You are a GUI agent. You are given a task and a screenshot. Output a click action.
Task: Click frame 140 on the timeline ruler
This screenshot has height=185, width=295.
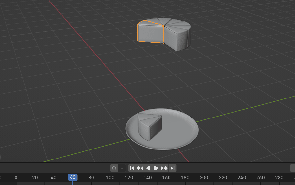147,178
